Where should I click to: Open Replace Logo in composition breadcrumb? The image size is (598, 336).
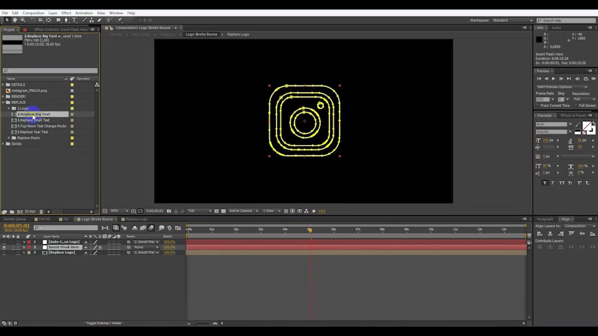(238, 34)
